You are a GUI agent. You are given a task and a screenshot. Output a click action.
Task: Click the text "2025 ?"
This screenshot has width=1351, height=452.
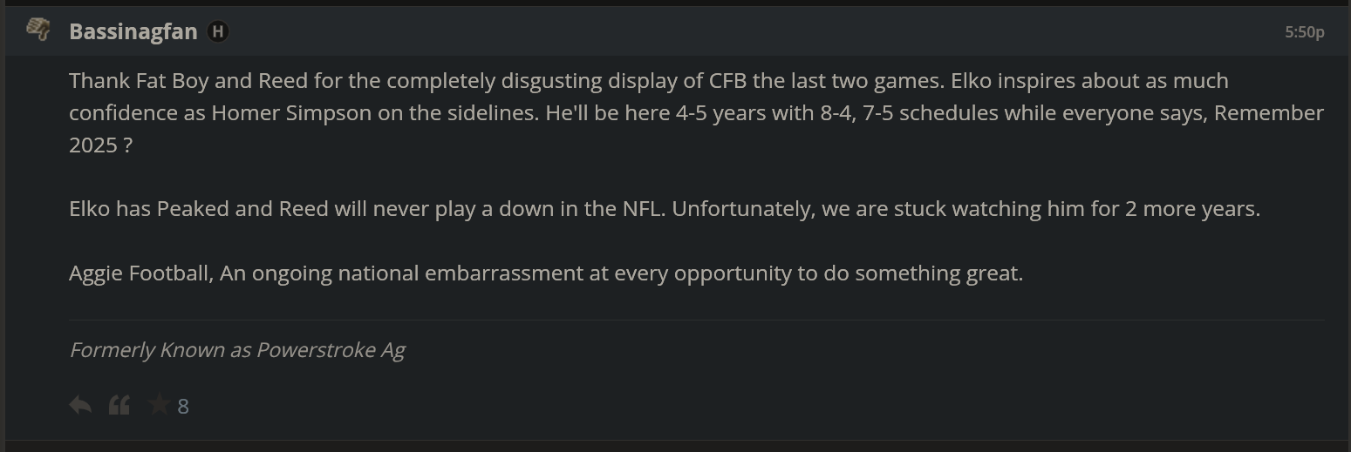pyautogui.click(x=100, y=145)
